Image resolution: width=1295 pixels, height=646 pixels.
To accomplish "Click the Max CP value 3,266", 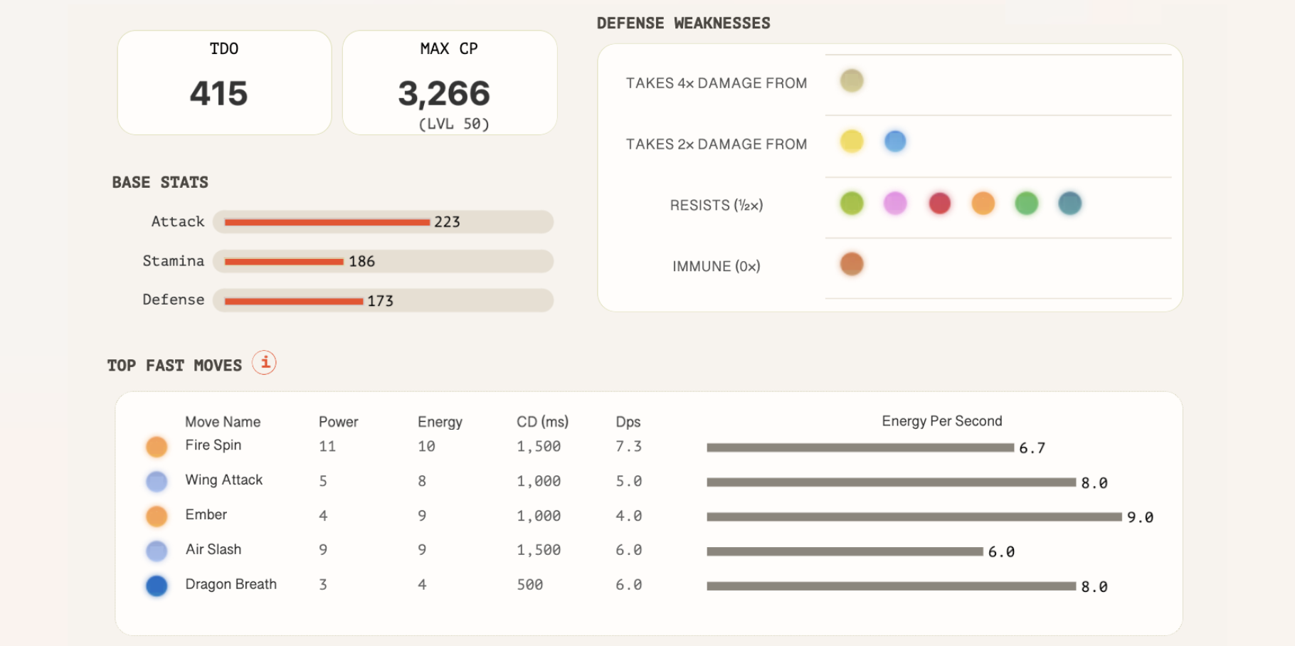I will coord(444,94).
